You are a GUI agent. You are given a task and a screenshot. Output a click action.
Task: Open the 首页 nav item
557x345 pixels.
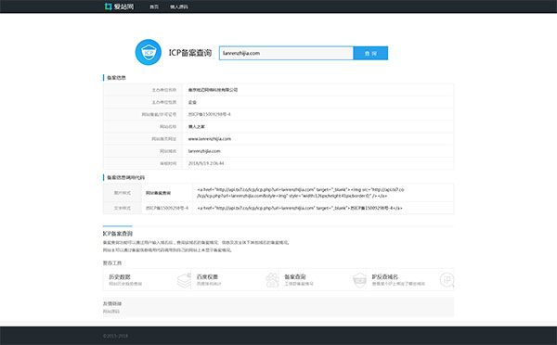154,6
